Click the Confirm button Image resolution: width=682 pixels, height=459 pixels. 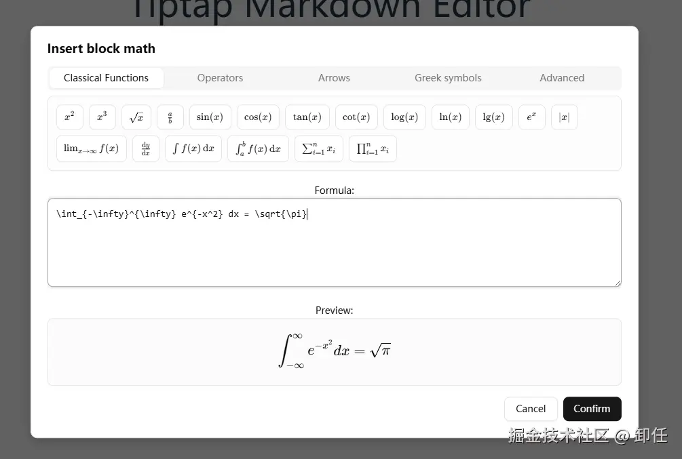pos(592,409)
